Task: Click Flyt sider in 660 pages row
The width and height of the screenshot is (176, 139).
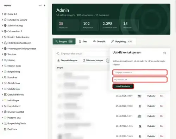Action: pos(151,116)
